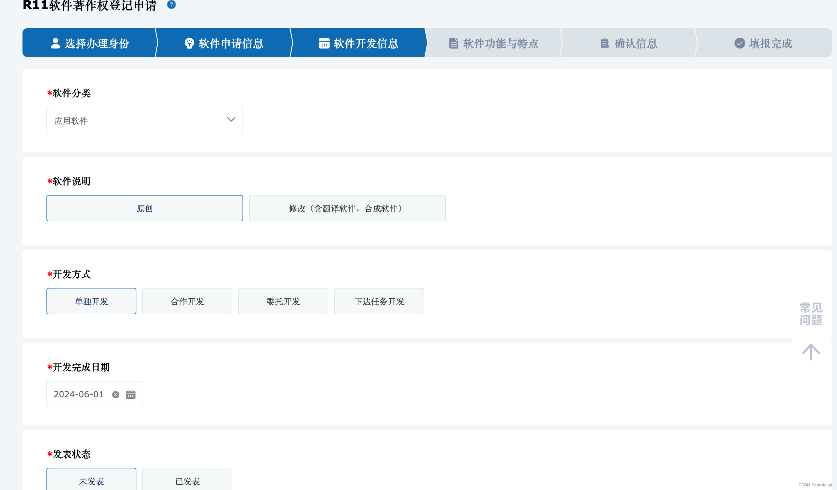Click the clipboard icon in 确认信息 step
Image resolution: width=837 pixels, height=490 pixels.
604,43
